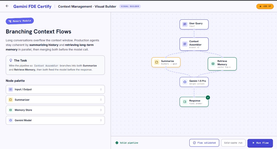This screenshot has height=149, width=277.
Task: Grab the Gemini Model drag handle
Action: (101, 120)
